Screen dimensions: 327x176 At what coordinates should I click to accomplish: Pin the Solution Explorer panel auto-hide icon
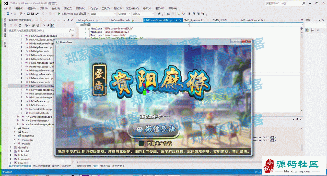tap(68, 20)
